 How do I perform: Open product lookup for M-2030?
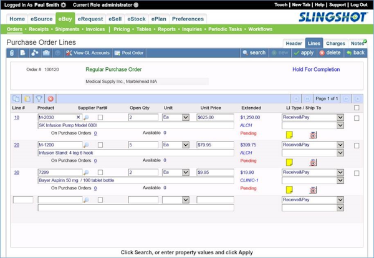87,117
